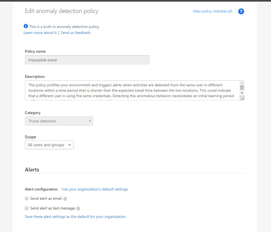271x232 pixels.
Task: Toggle Send alert as text message checkbox
Action: point(27,208)
